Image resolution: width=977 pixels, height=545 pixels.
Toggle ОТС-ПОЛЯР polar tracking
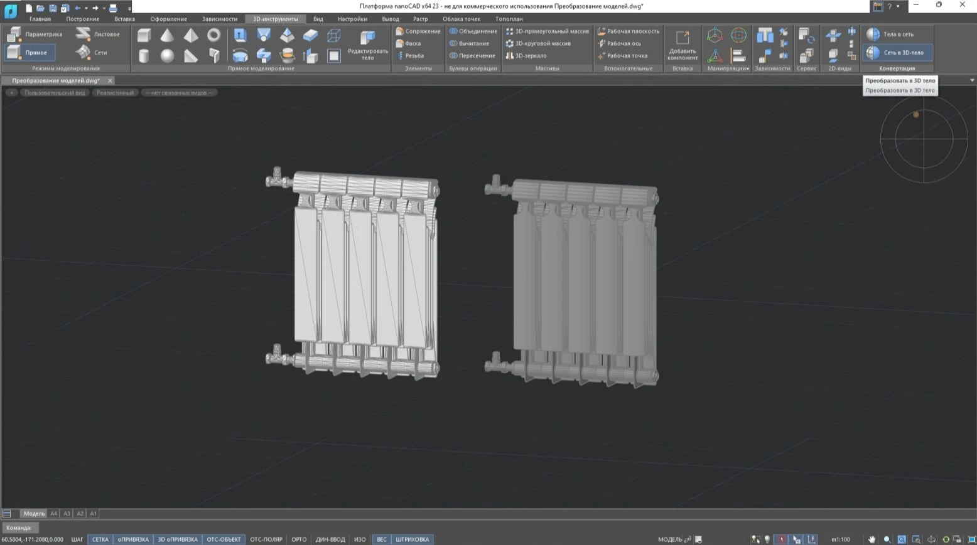(x=266, y=539)
